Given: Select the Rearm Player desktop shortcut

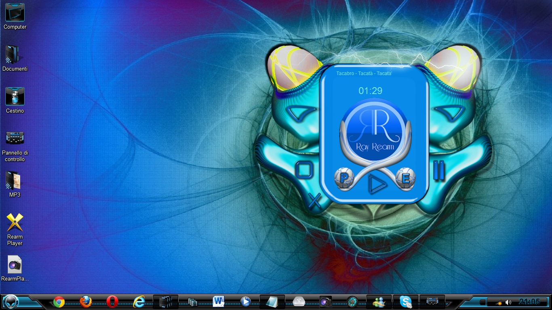Looking at the screenshot, I should click(x=15, y=230).
